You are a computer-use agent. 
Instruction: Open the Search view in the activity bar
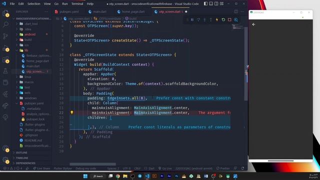5,24
